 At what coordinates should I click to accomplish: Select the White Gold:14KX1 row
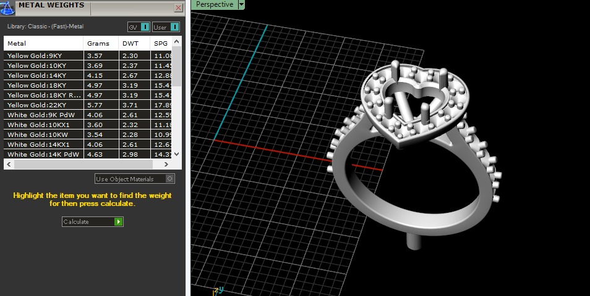pos(88,144)
